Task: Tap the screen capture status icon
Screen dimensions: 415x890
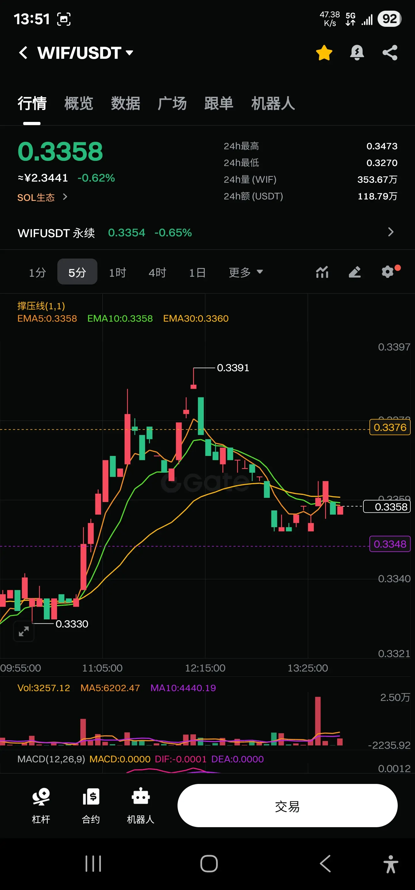Action: pos(64,19)
